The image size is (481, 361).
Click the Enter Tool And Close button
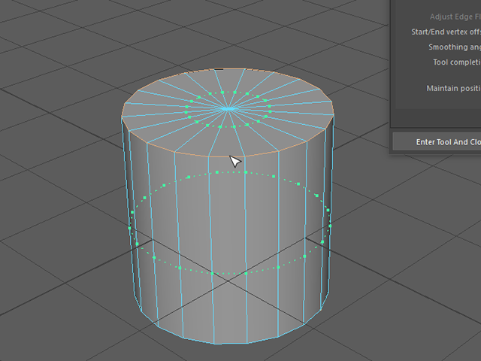[x=437, y=142]
